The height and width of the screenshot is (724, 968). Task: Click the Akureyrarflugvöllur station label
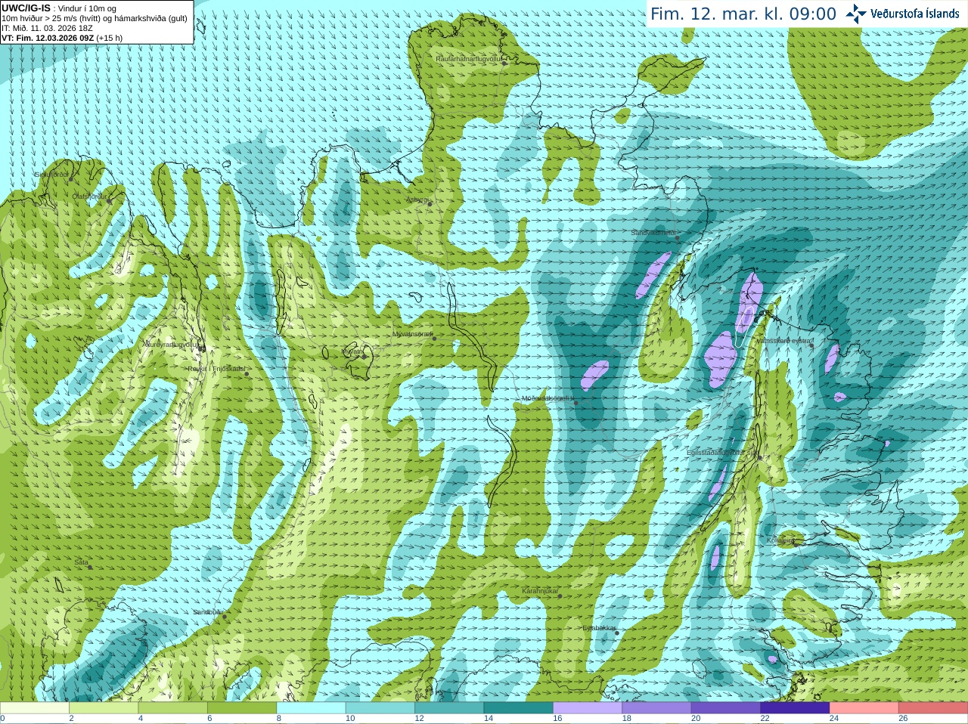pos(172,345)
